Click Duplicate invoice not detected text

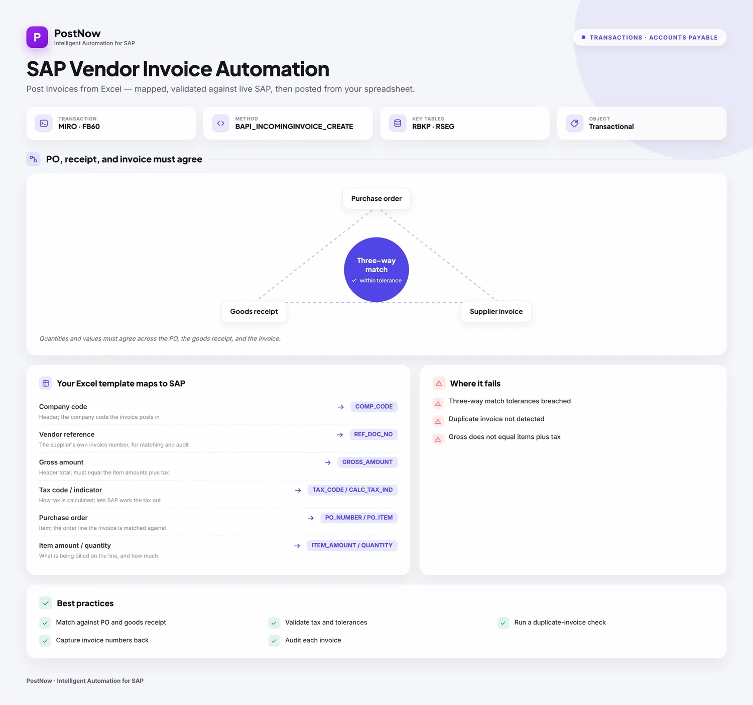point(496,419)
